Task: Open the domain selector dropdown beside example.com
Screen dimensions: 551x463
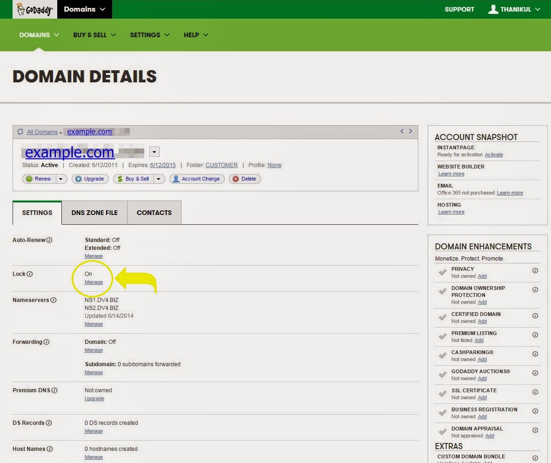Action: 154,152
